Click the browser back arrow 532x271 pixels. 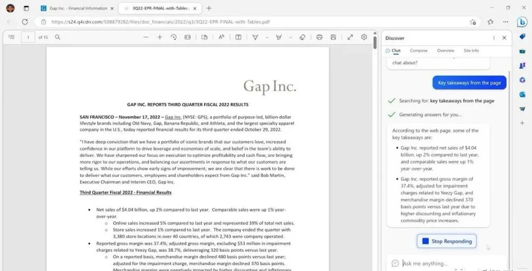coord(9,22)
